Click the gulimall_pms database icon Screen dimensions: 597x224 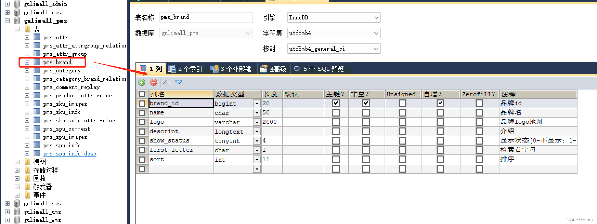[17, 21]
